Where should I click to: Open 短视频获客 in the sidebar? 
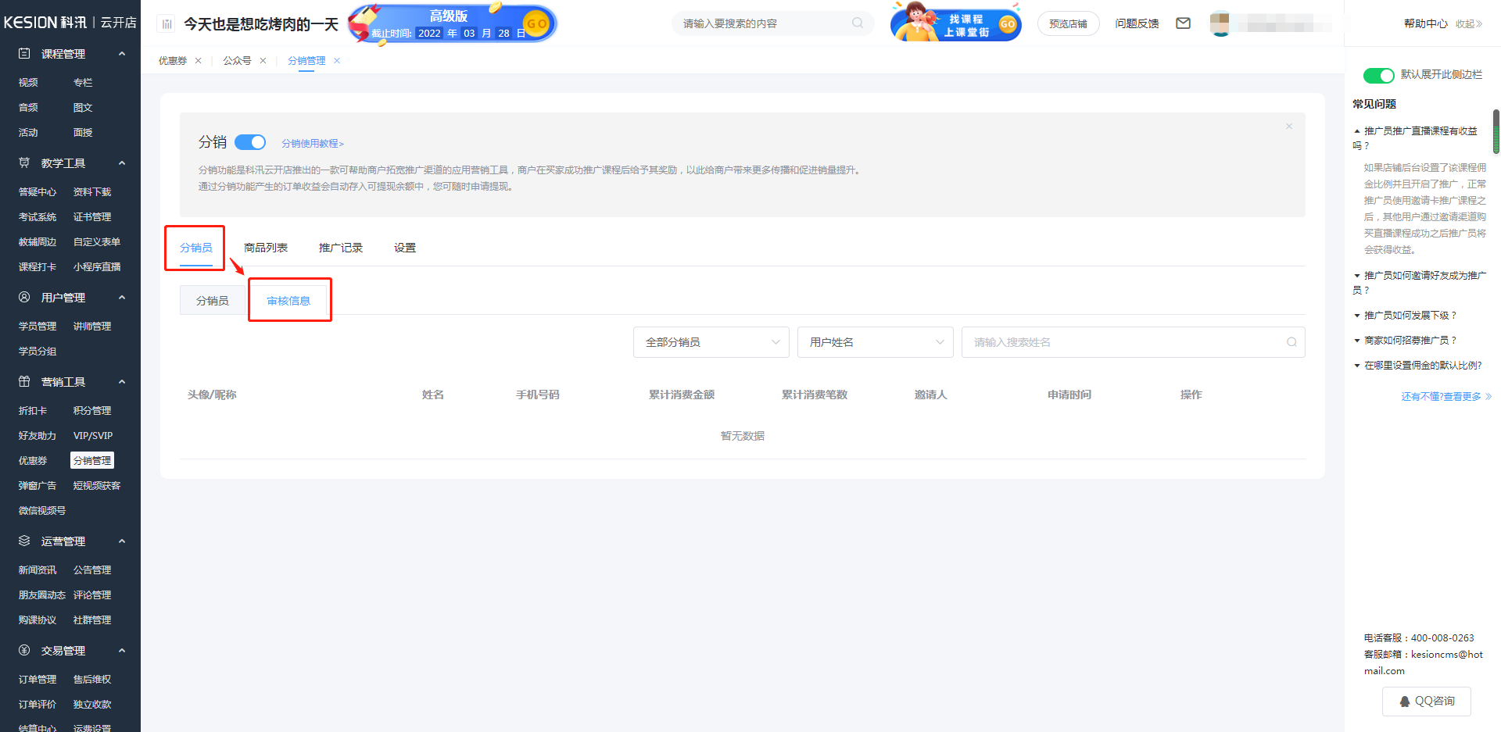(97, 486)
